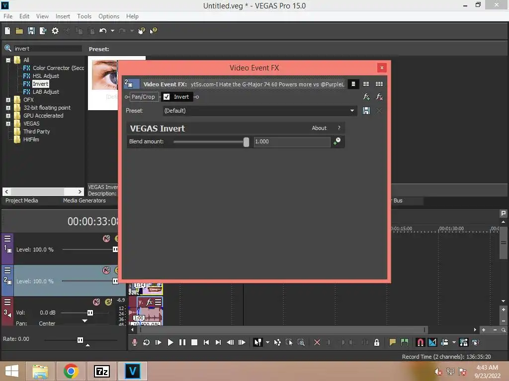Start playback with the Play button

coord(170,342)
